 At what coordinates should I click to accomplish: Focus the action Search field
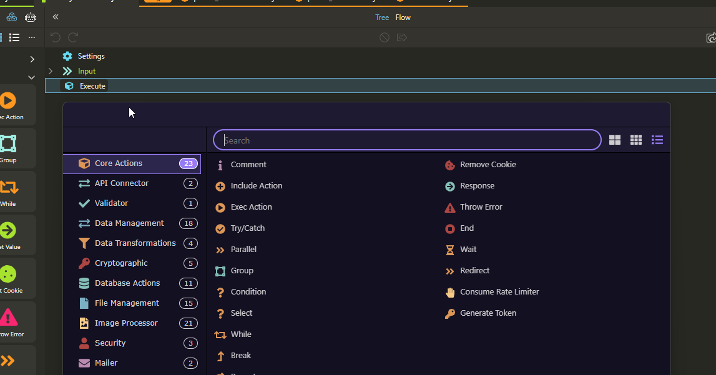pyautogui.click(x=407, y=140)
